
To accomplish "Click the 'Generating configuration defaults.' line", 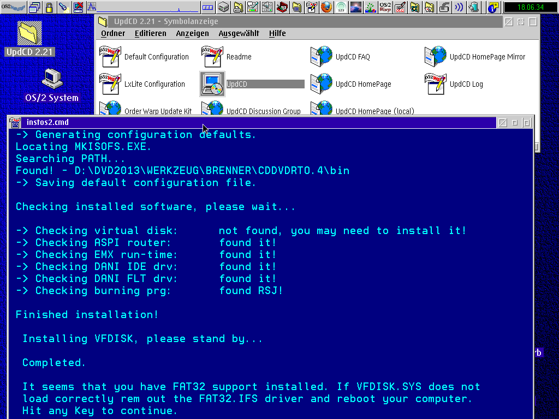I will [136, 135].
